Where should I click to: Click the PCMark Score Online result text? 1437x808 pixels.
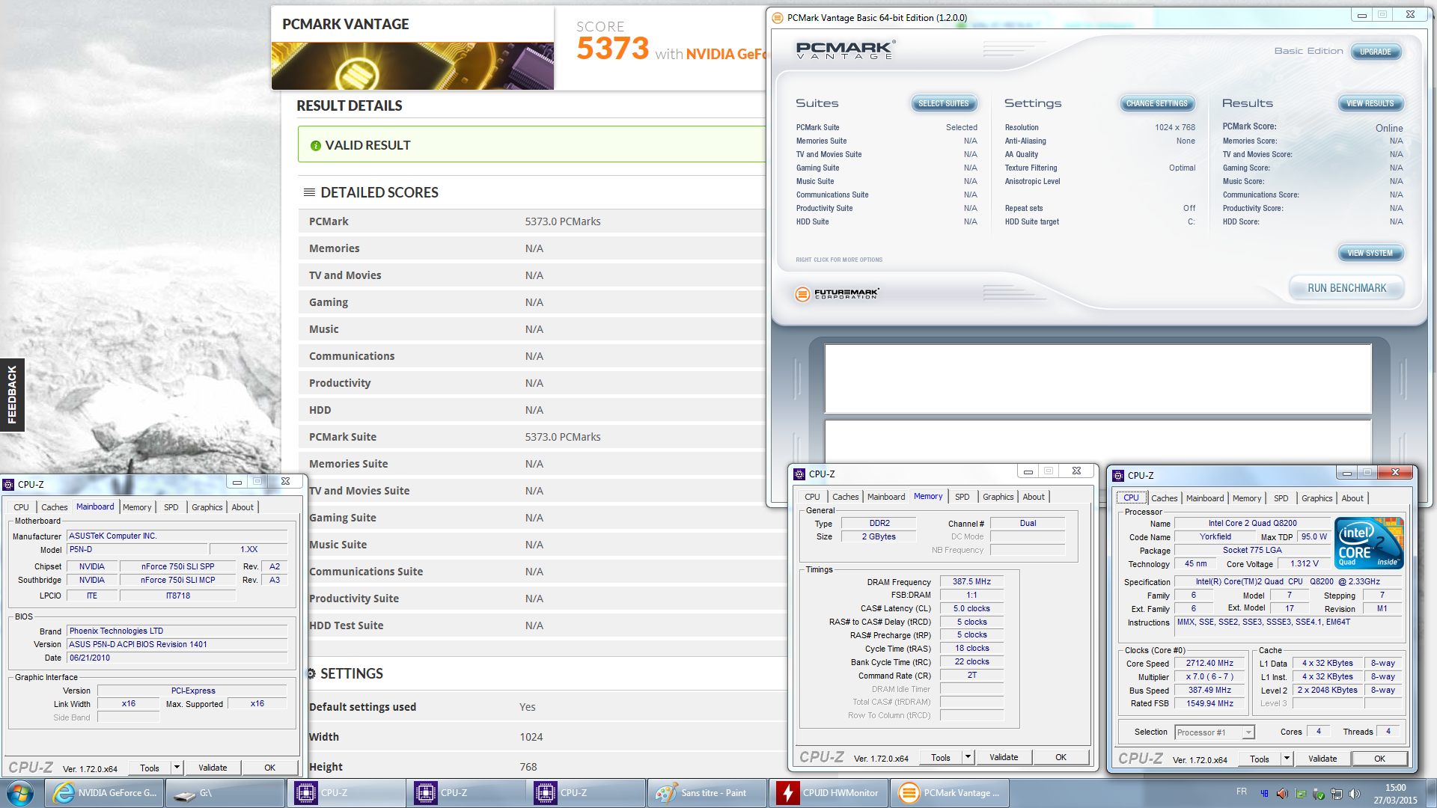1388,128
